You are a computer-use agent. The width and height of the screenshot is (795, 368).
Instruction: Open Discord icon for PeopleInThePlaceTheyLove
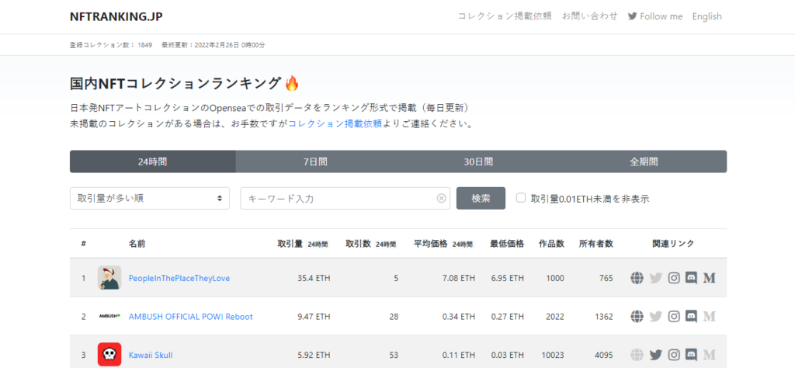[x=691, y=278]
